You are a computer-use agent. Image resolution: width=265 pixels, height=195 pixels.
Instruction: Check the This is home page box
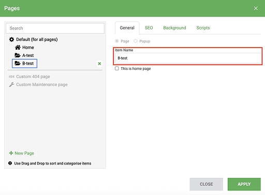tap(117, 68)
